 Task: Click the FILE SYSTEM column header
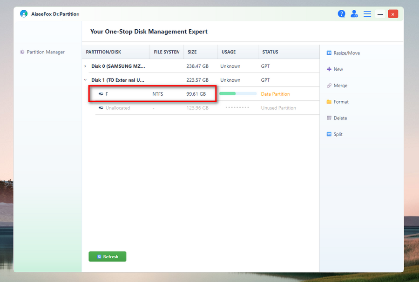tap(167, 52)
